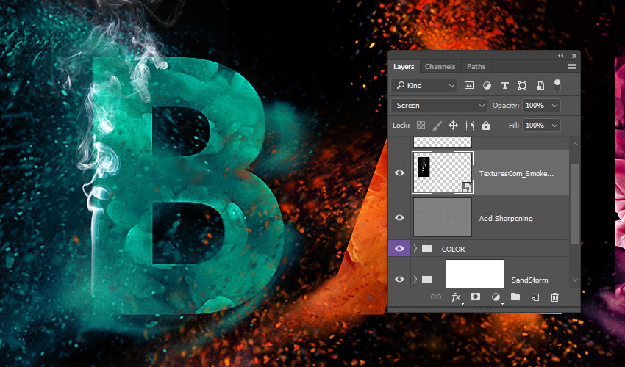Screen dimensions: 625x367
Task: Lock position move icon
Action: [453, 126]
